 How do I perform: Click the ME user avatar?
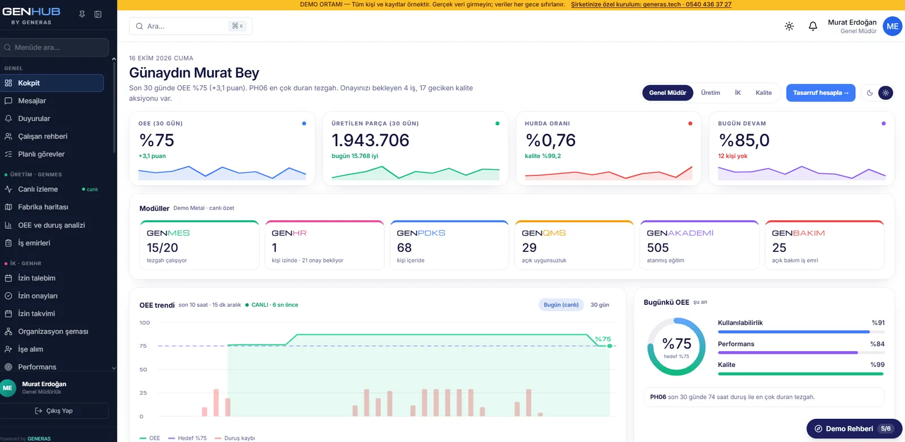(x=893, y=26)
